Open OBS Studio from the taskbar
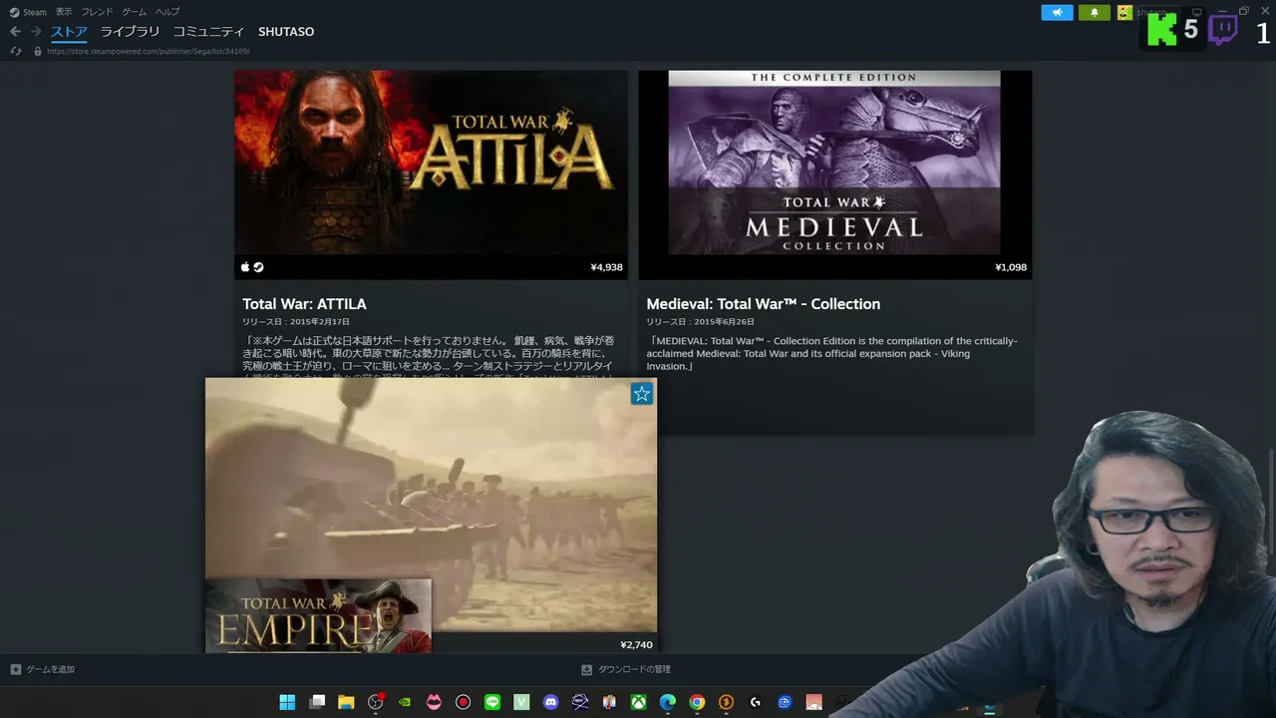 (375, 702)
